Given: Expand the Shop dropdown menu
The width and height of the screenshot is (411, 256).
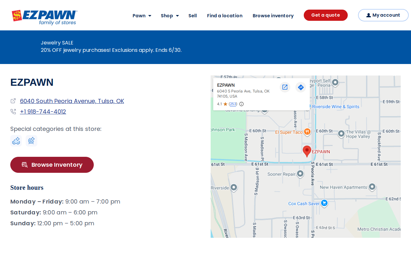Looking at the screenshot, I should click(170, 15).
